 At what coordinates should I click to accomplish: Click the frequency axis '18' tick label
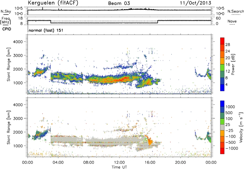click(20, 18)
